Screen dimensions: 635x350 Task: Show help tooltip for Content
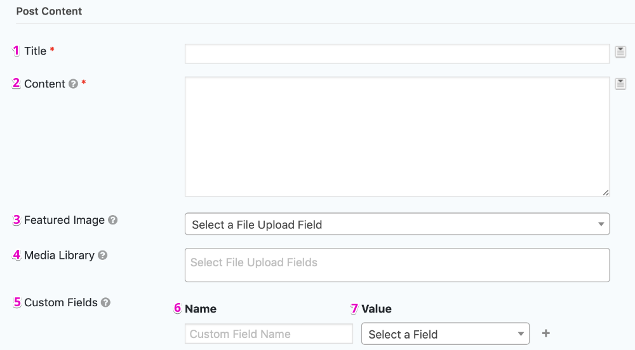coord(73,84)
